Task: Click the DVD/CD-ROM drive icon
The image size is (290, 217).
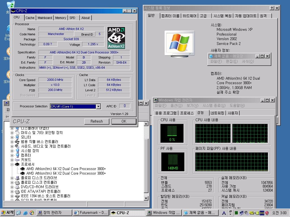Action: [x=17, y=187]
